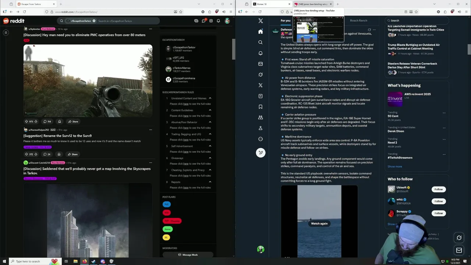
Task: Switch to Home / X browser tab
Action: click(271, 4)
